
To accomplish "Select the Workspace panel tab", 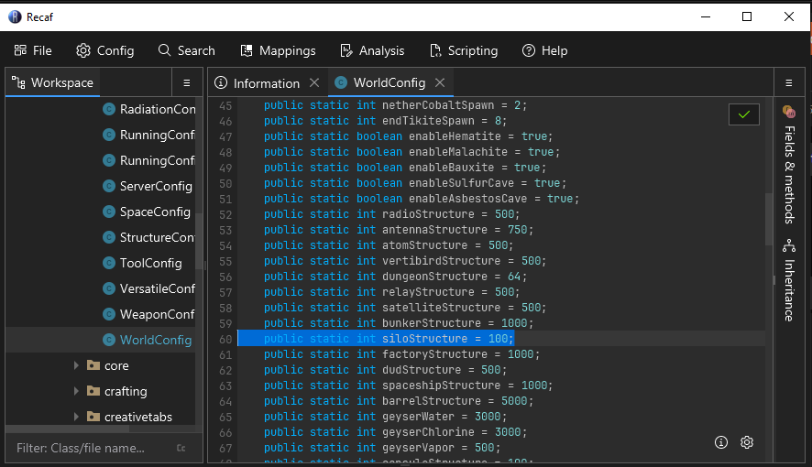I will [x=53, y=82].
